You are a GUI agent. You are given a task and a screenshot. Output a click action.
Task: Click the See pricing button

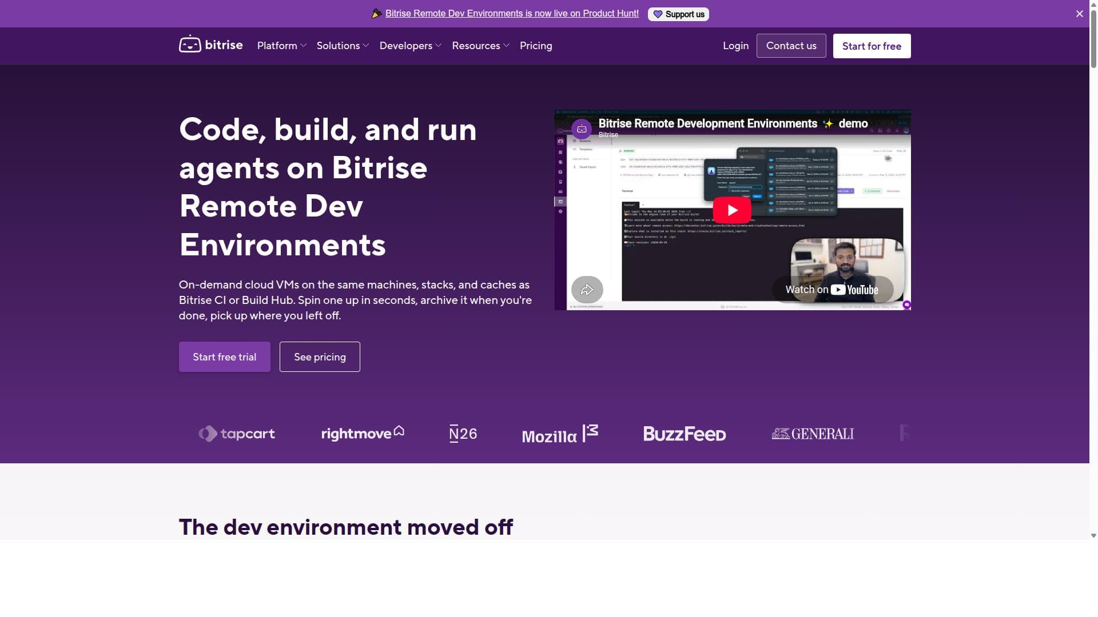click(x=320, y=356)
